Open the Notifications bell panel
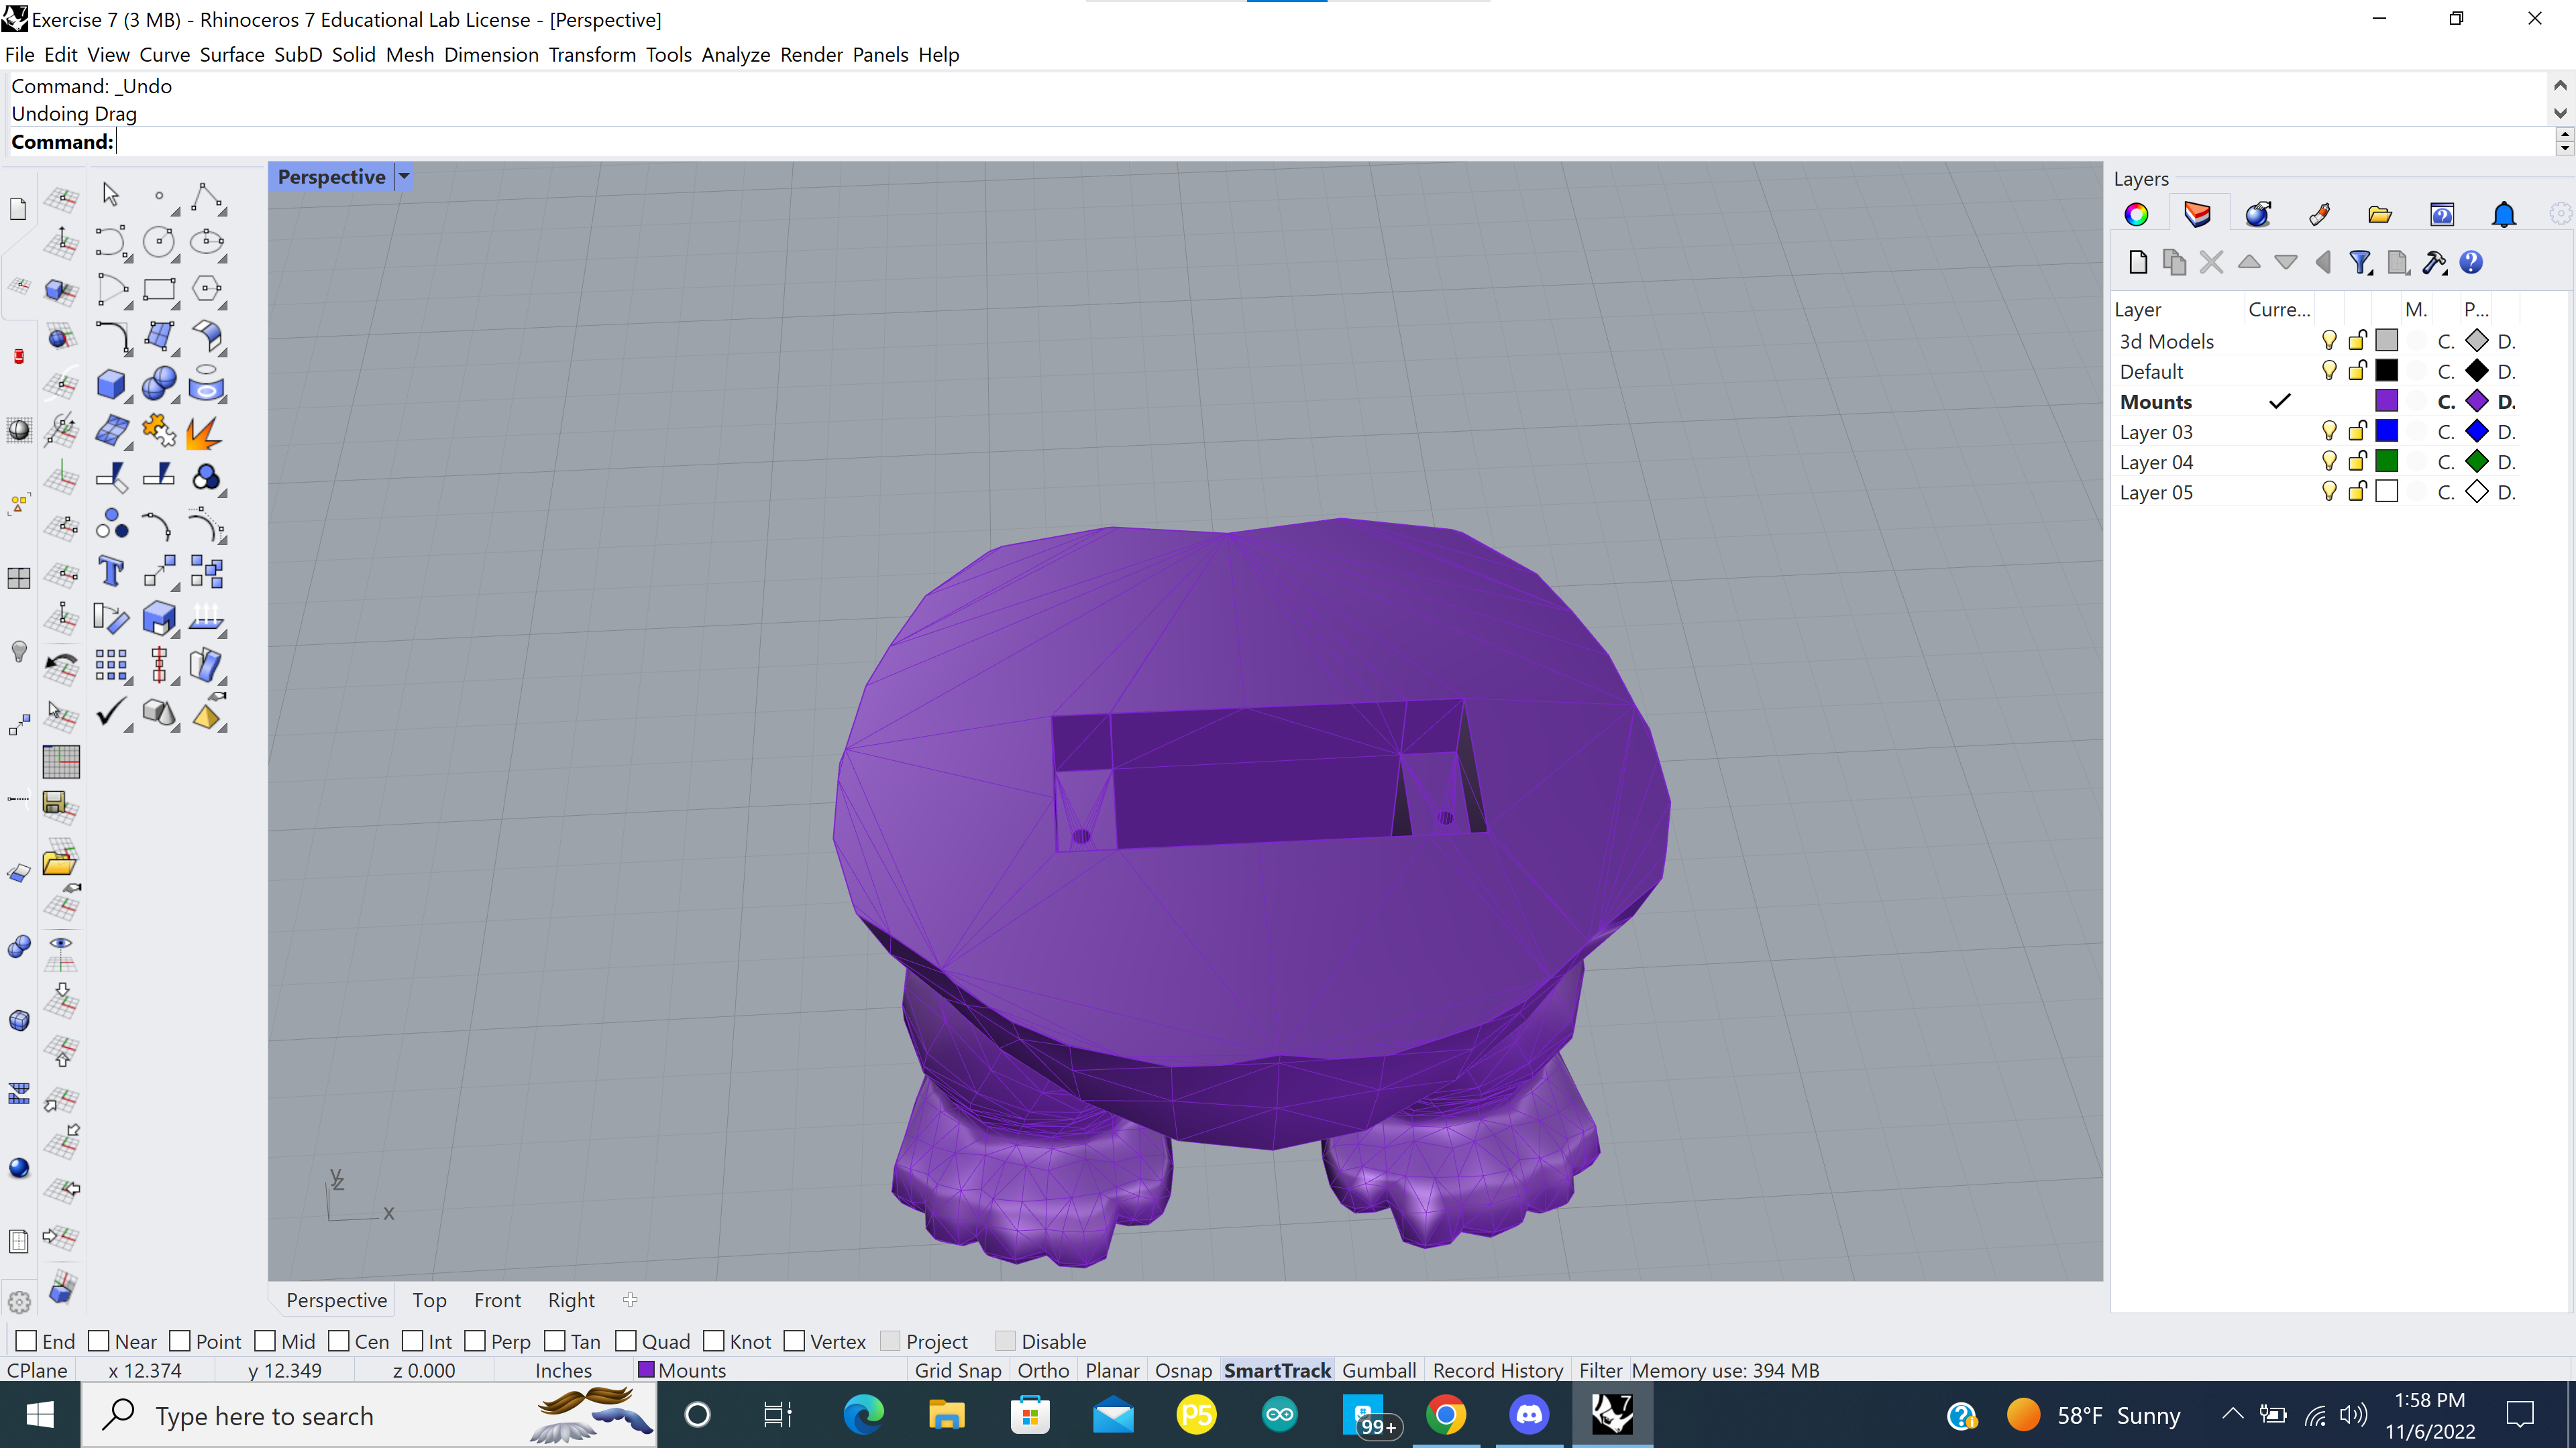 point(2504,214)
